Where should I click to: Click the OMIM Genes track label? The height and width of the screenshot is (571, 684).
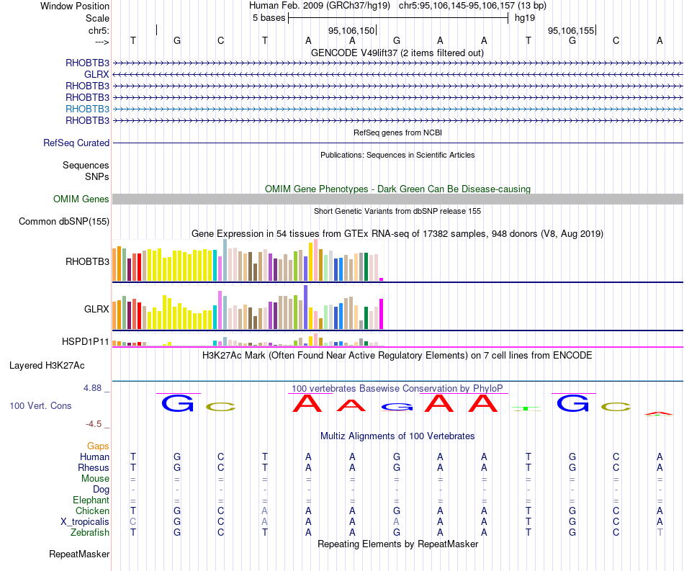point(81,199)
